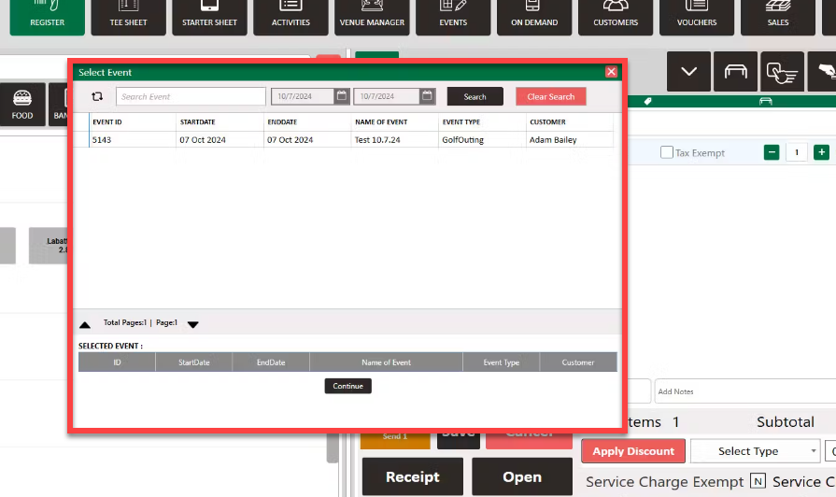The image size is (836, 497).
Task: Open On Demand tab
Action: (534, 17)
